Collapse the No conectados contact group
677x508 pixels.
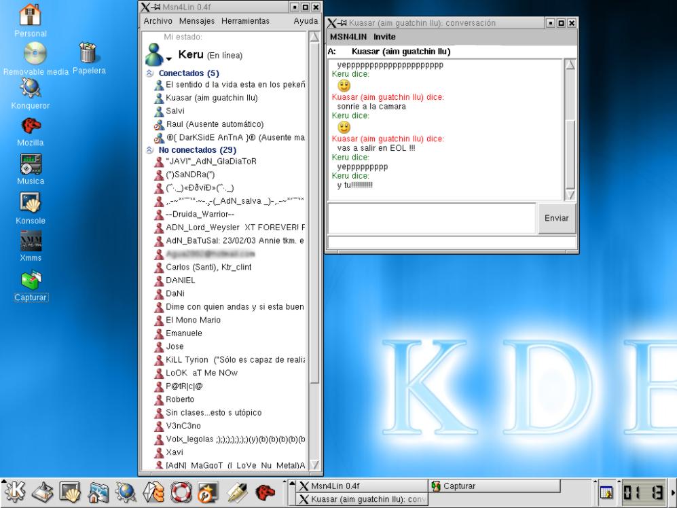[x=149, y=149]
